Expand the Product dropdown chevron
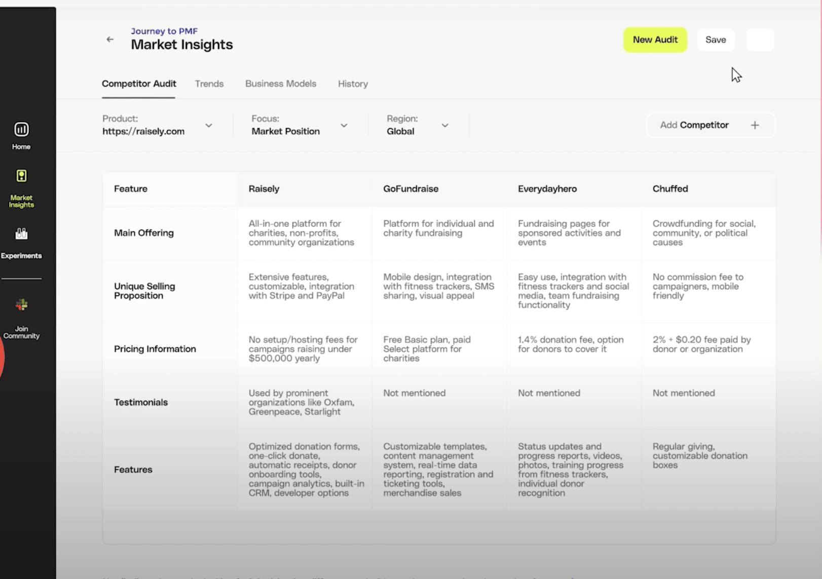Screen dimensions: 822x579 click(209, 125)
